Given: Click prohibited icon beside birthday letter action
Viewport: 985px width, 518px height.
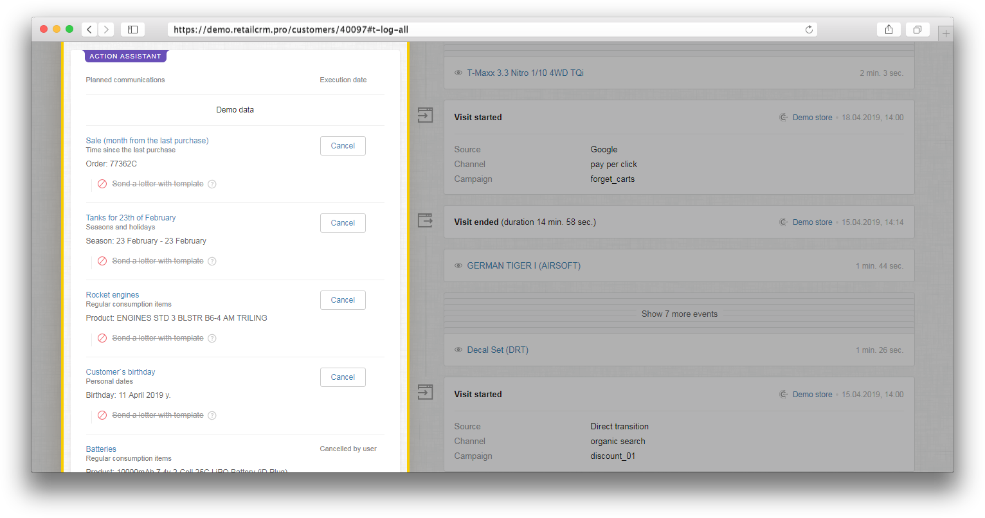Looking at the screenshot, I should pyautogui.click(x=102, y=415).
